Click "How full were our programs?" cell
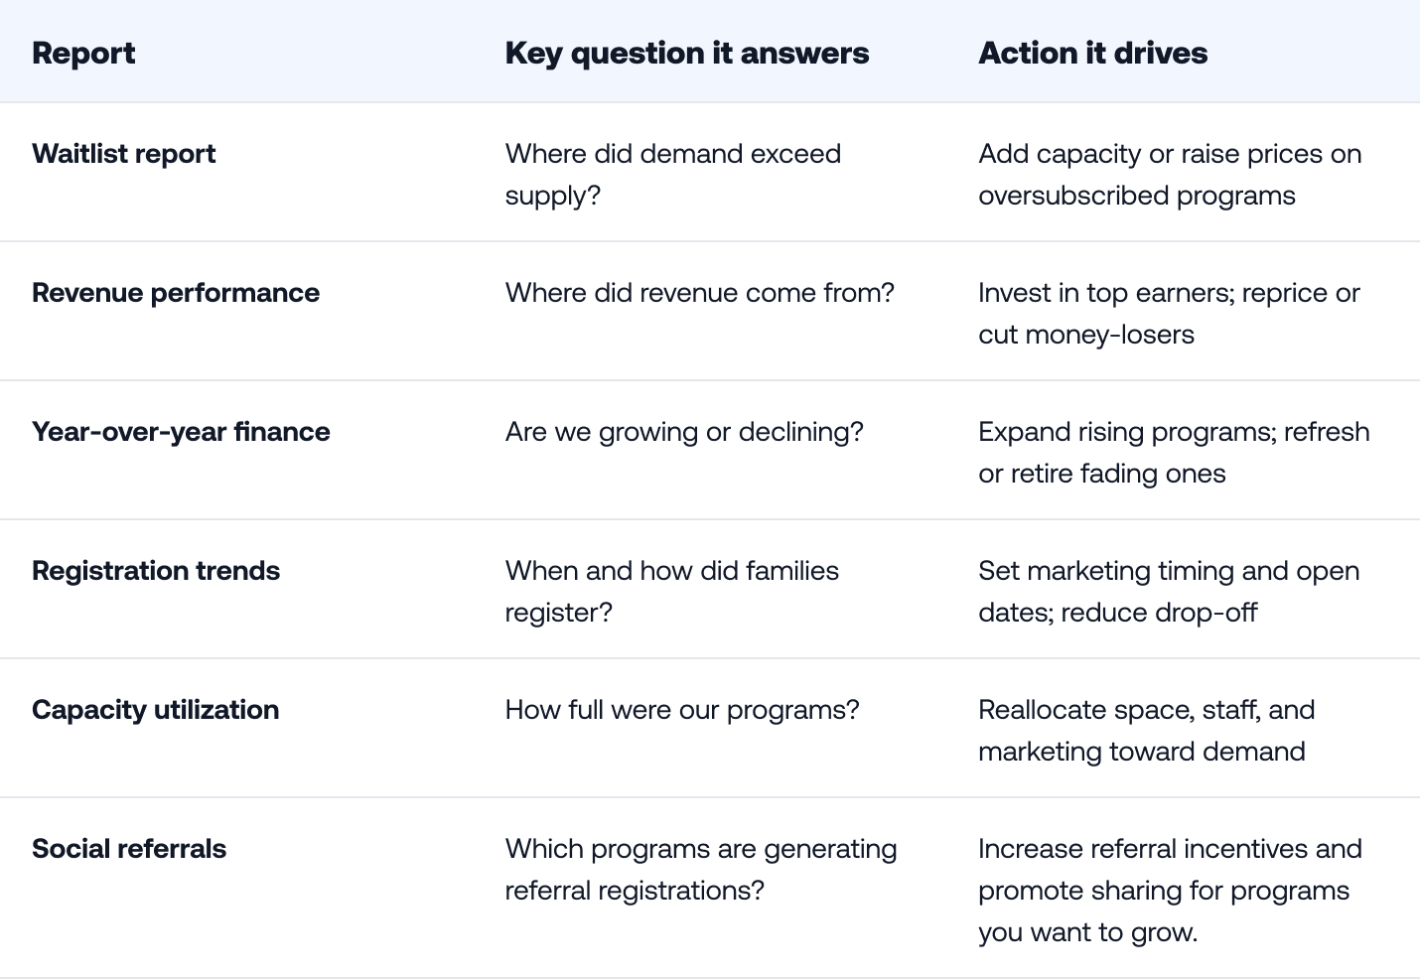This screenshot has height=979, width=1420. point(682,710)
